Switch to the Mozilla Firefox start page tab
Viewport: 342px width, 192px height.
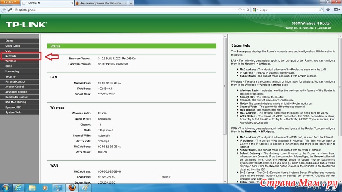pos(101,3)
